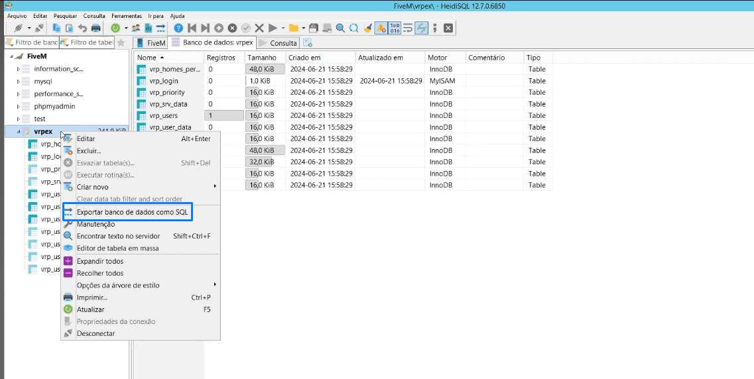Go to first row icon
Viewport: 754px width, 379px height.
pyautogui.click(x=192, y=28)
